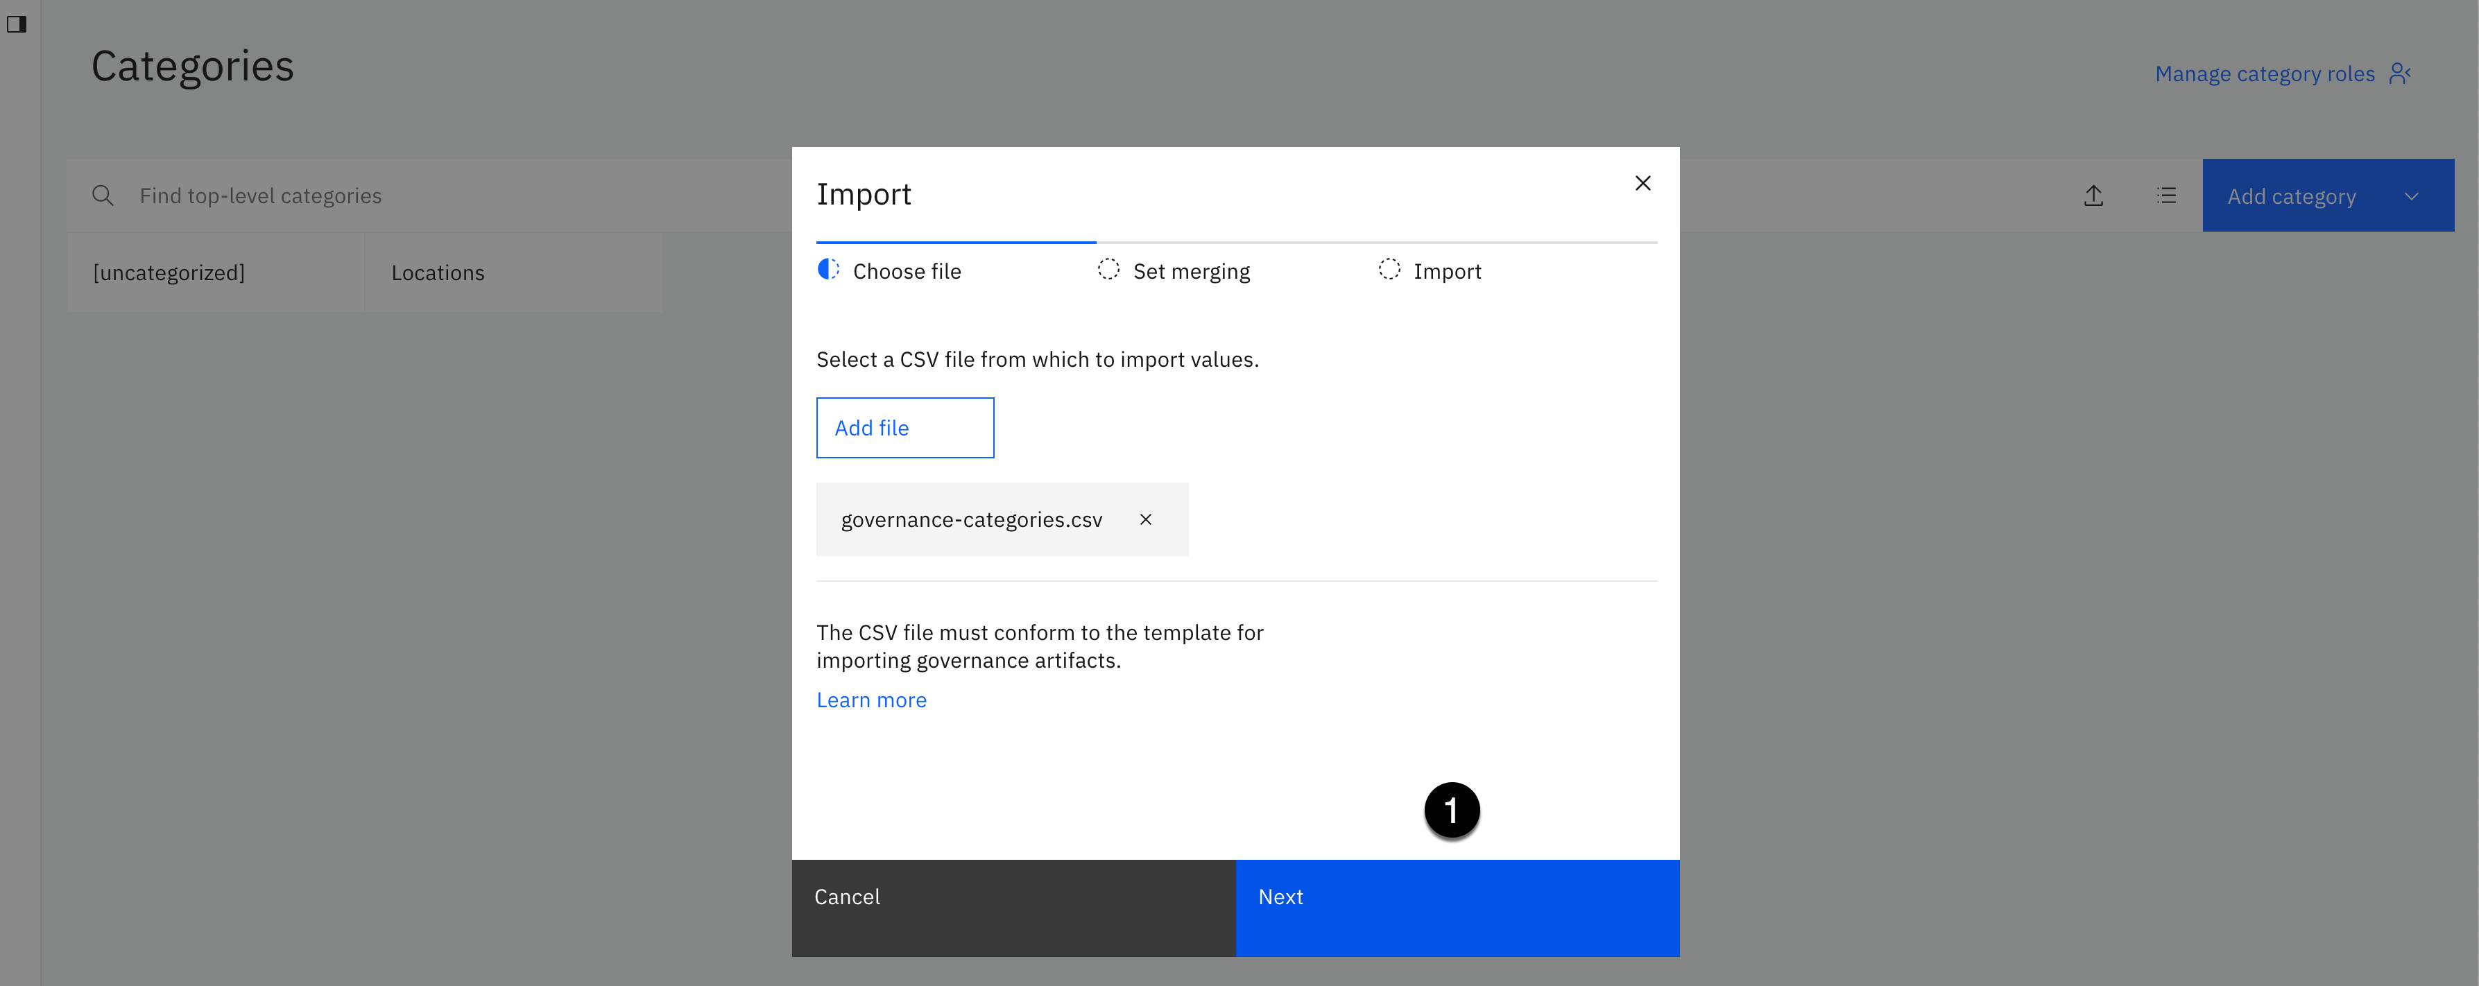
Task: Remove governance-categories.csv file
Action: [x=1145, y=519]
